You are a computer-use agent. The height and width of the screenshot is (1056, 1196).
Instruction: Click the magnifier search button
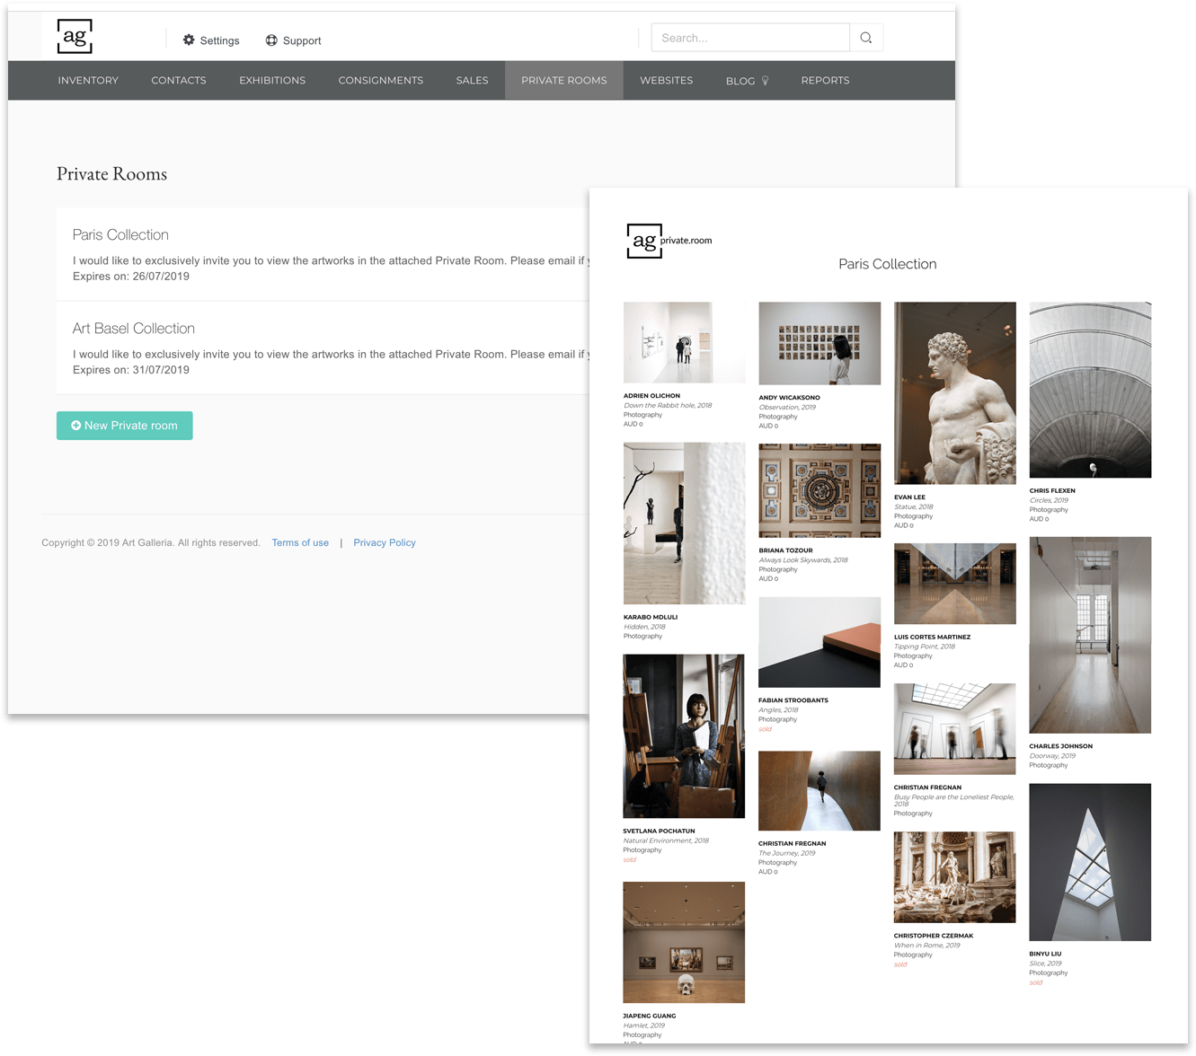866,38
